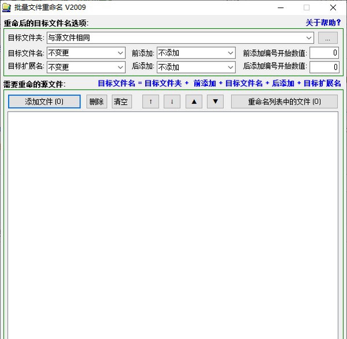Click solid triangle move-to-top button
Image resolution: width=347 pixels, height=339 pixels.
click(194, 102)
